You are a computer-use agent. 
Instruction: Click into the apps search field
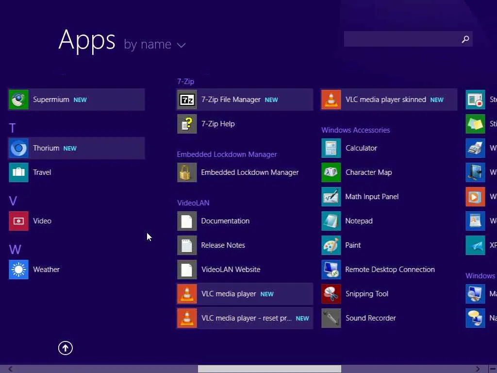[x=408, y=39]
